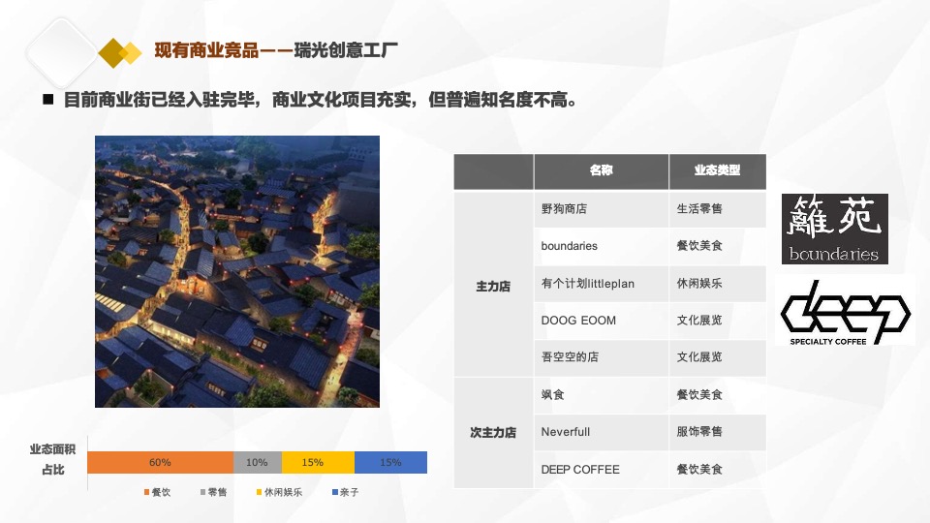This screenshot has height=523, width=930.
Task: Click the 业态面积占比 chart label
Action: (x=52, y=459)
